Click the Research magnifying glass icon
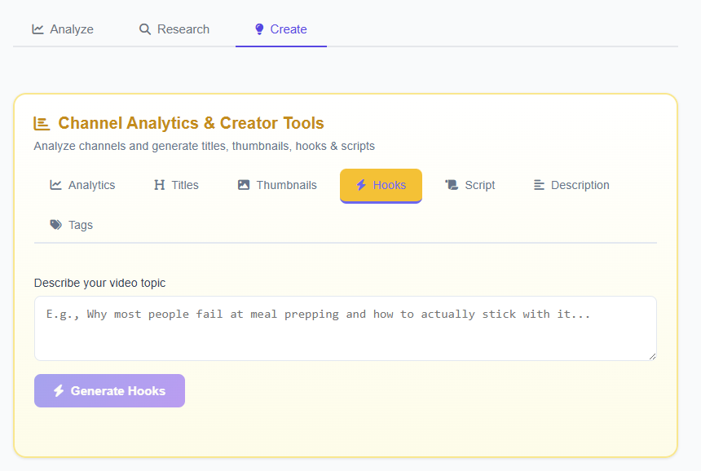This screenshot has height=471, width=701. pos(143,29)
